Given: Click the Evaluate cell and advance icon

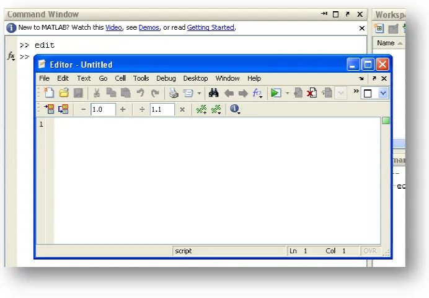Looking at the screenshot, I should (x=63, y=109).
